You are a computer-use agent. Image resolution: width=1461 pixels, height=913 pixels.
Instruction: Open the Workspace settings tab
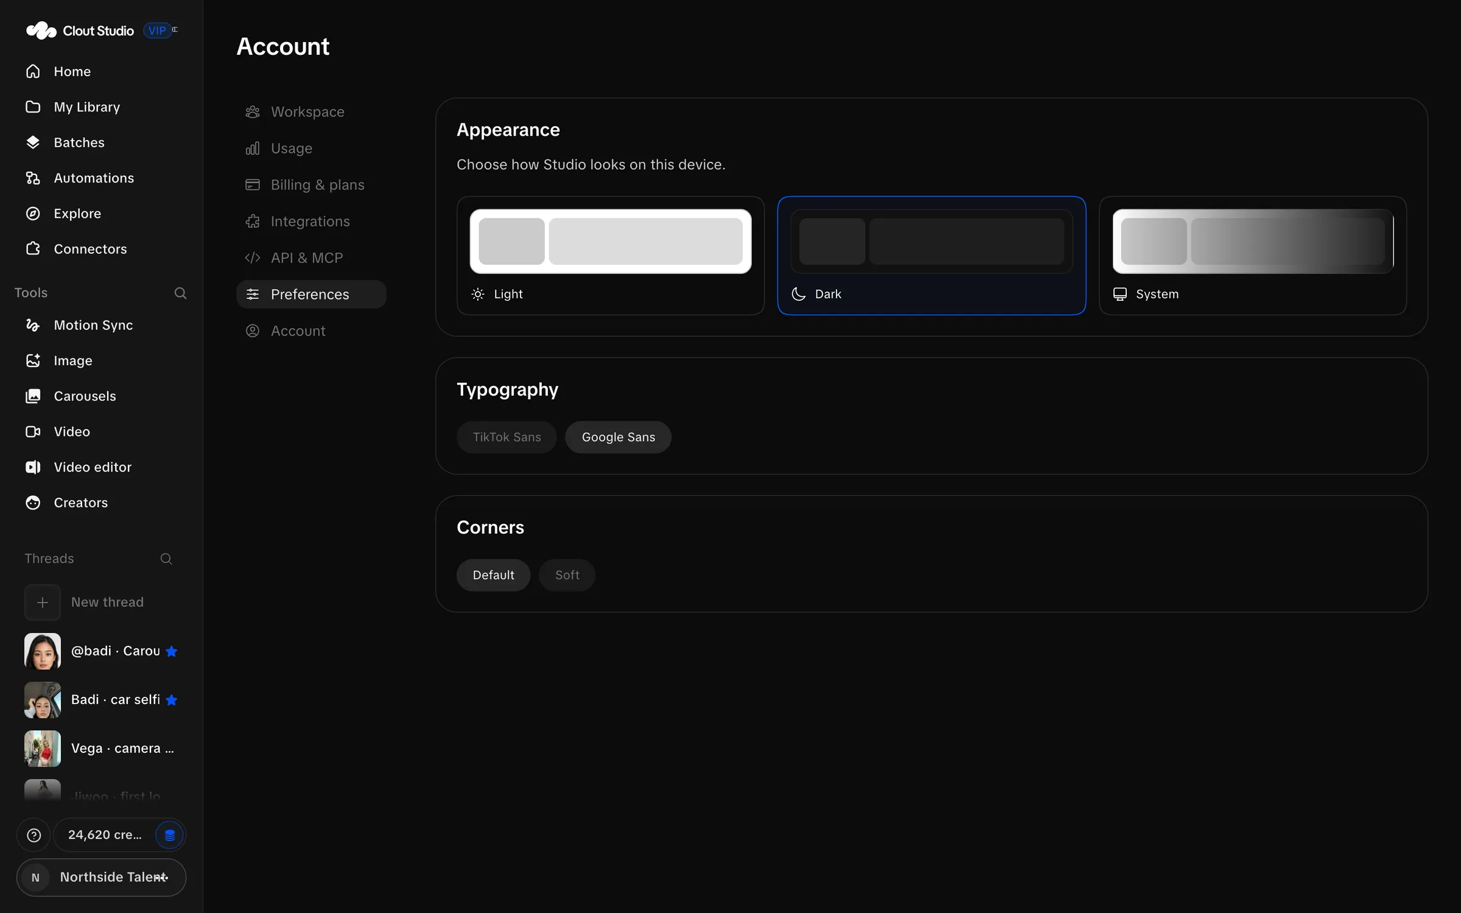[311, 112]
